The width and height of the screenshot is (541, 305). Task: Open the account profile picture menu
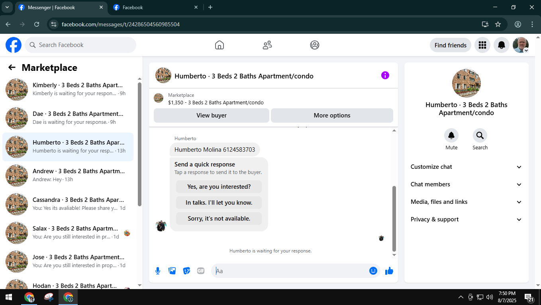[x=521, y=45]
